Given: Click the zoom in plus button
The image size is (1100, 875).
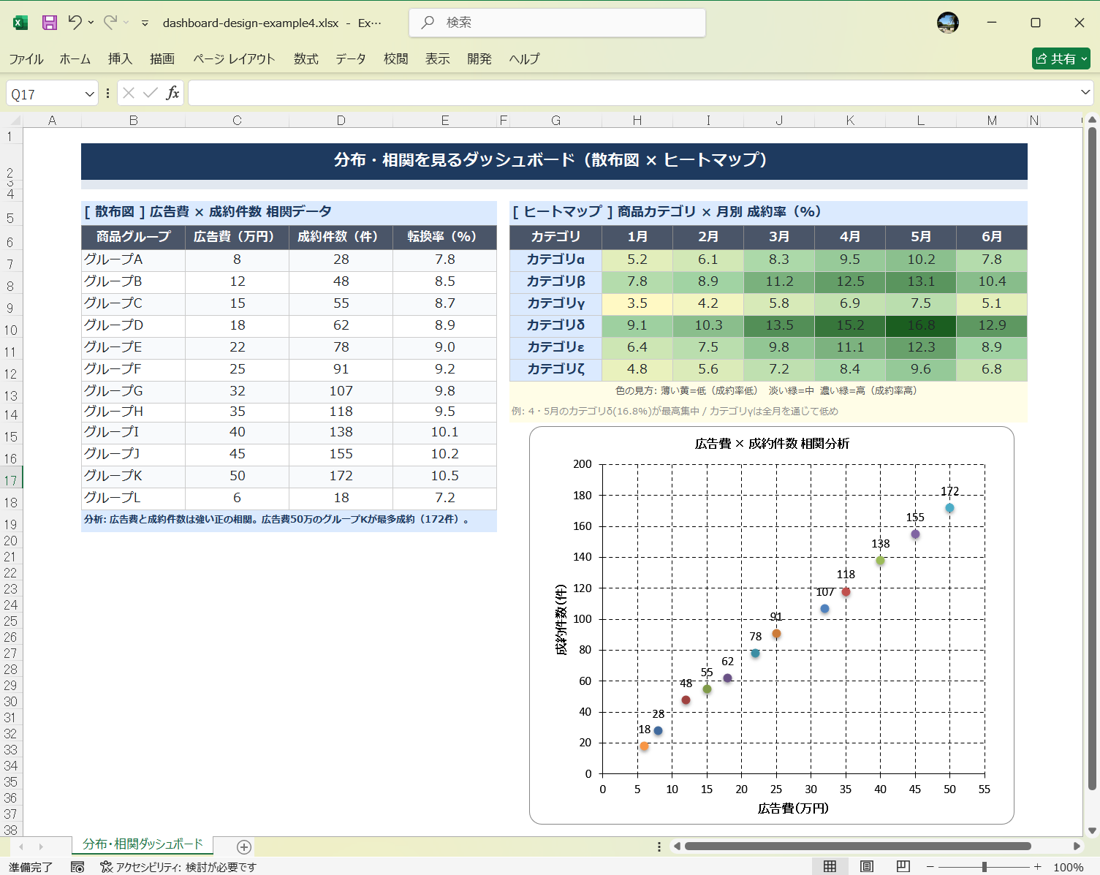Looking at the screenshot, I should (x=1037, y=867).
